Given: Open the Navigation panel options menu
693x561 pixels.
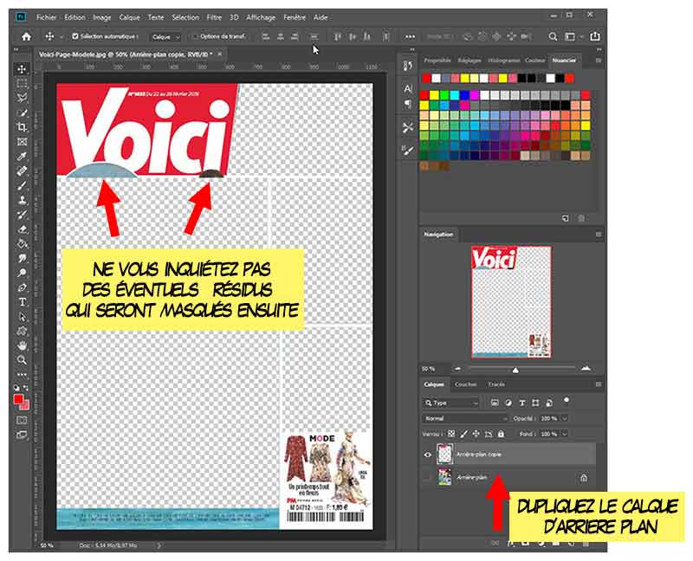Looking at the screenshot, I should [599, 234].
